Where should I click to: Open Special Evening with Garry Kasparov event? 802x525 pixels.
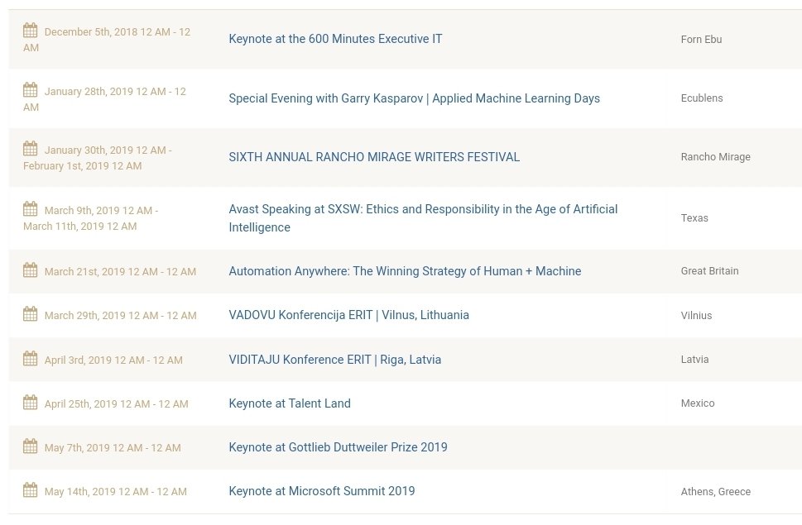point(415,98)
